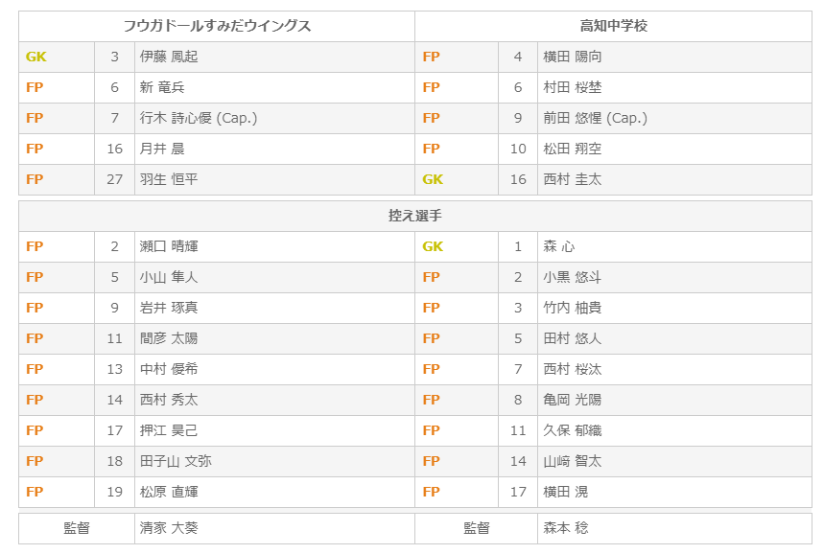Click substitute goalkeeper 森 心
The image size is (824, 554).
[558, 246]
